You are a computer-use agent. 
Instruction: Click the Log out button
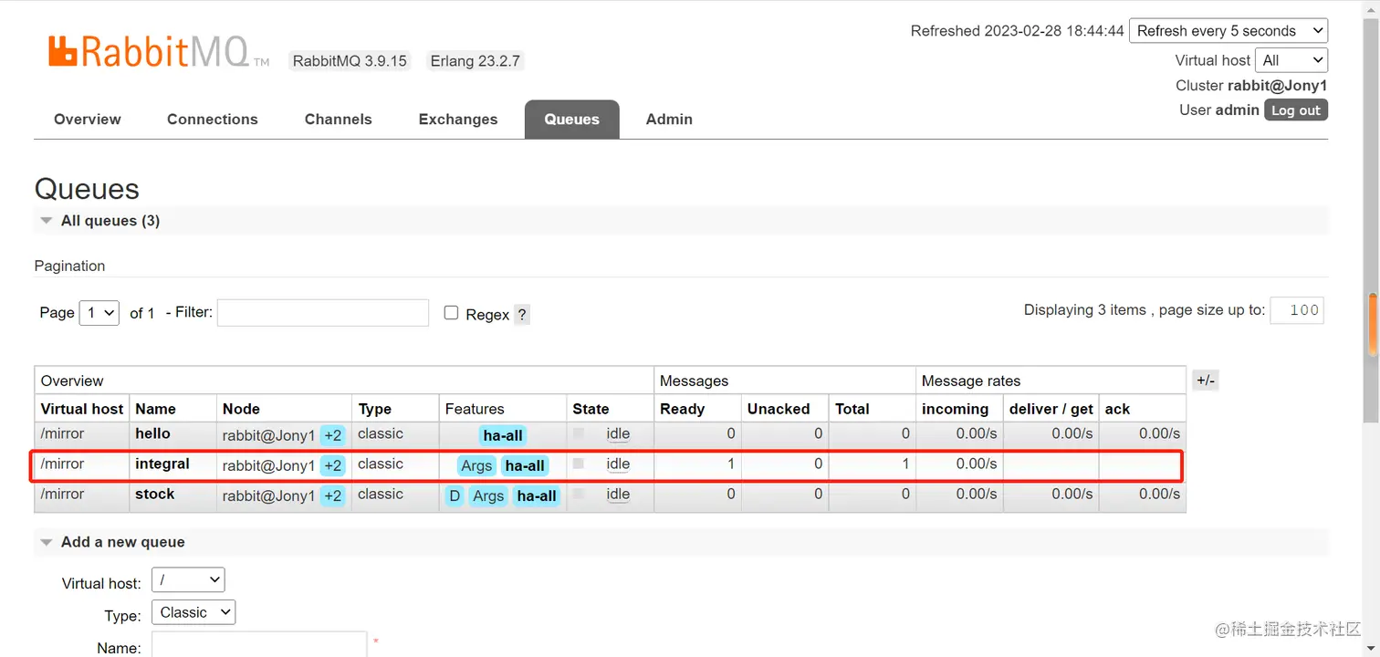pyautogui.click(x=1296, y=110)
